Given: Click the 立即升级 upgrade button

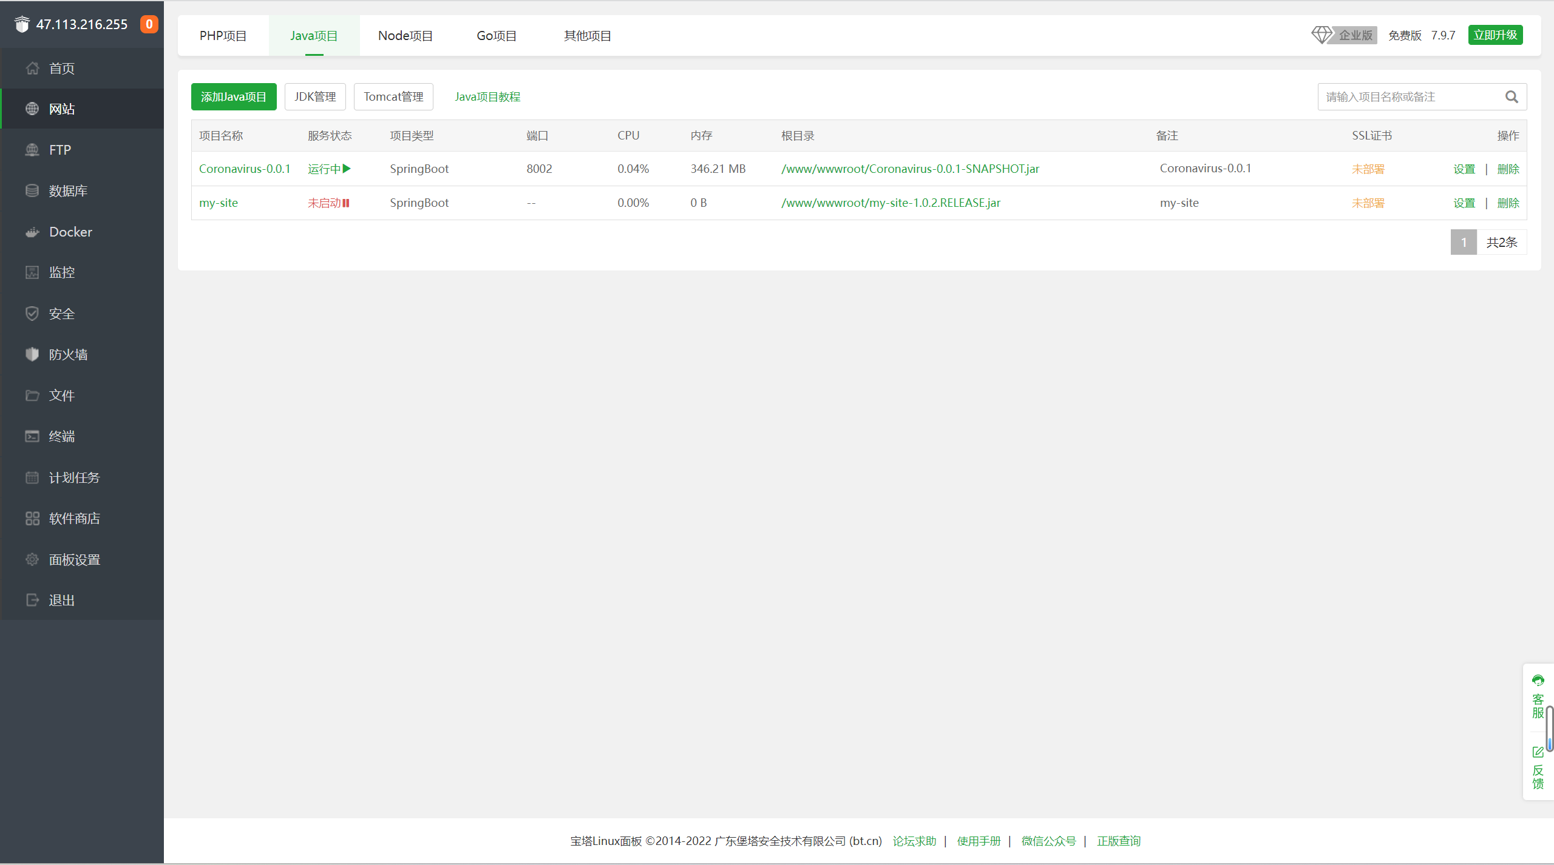Looking at the screenshot, I should [1495, 35].
